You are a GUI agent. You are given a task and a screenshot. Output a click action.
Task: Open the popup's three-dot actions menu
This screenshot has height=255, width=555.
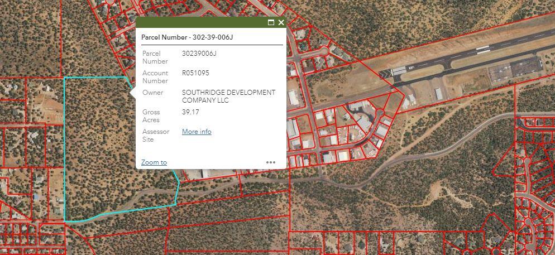click(x=271, y=162)
